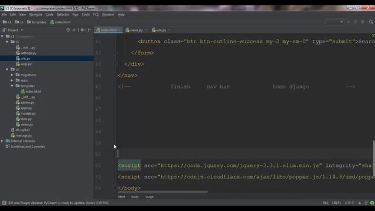Viewport: 375px width, 211px height.
Task: Open the VCS menu
Action: (96, 15)
